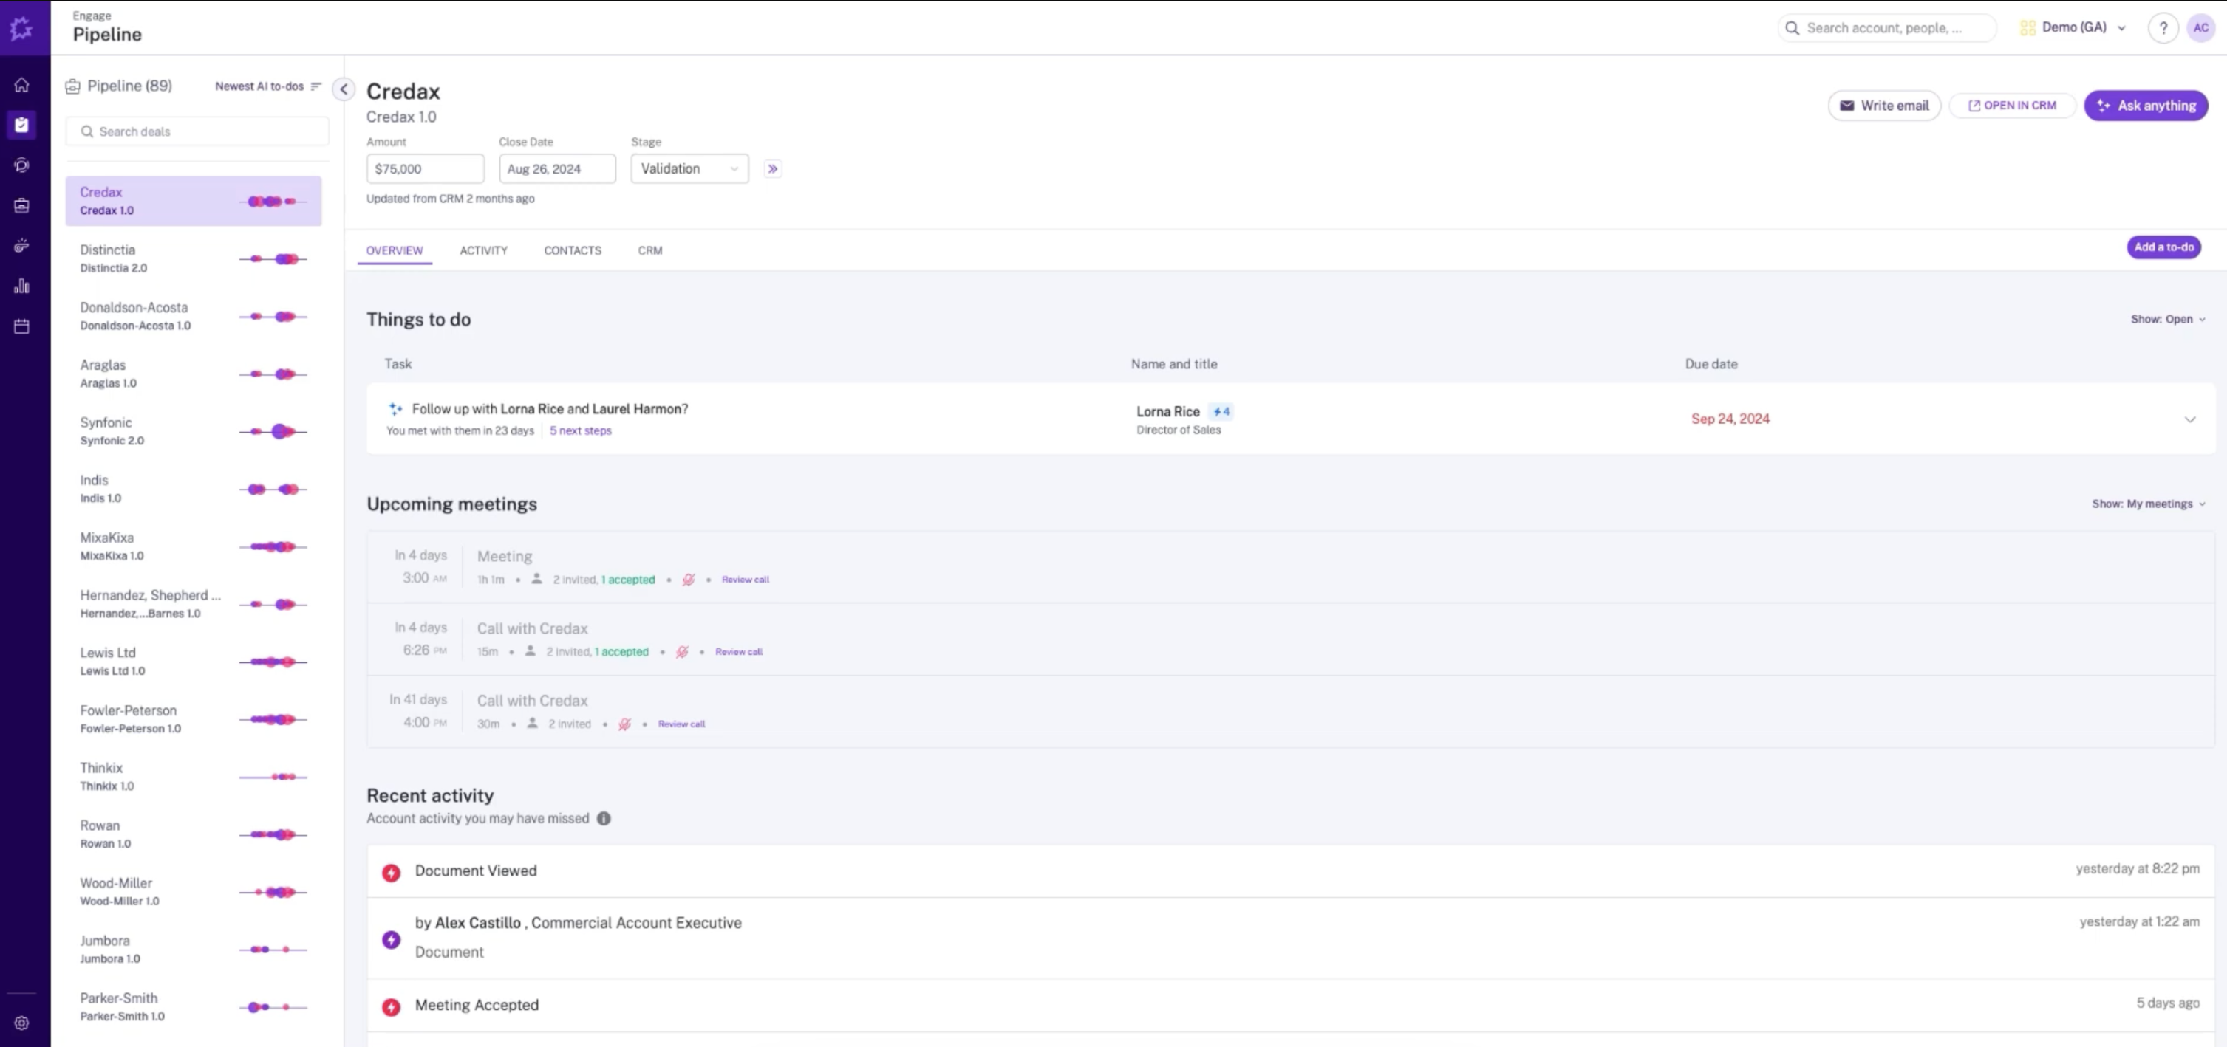Open the Pipeline clipboard icon in sidebar

tap(21, 124)
